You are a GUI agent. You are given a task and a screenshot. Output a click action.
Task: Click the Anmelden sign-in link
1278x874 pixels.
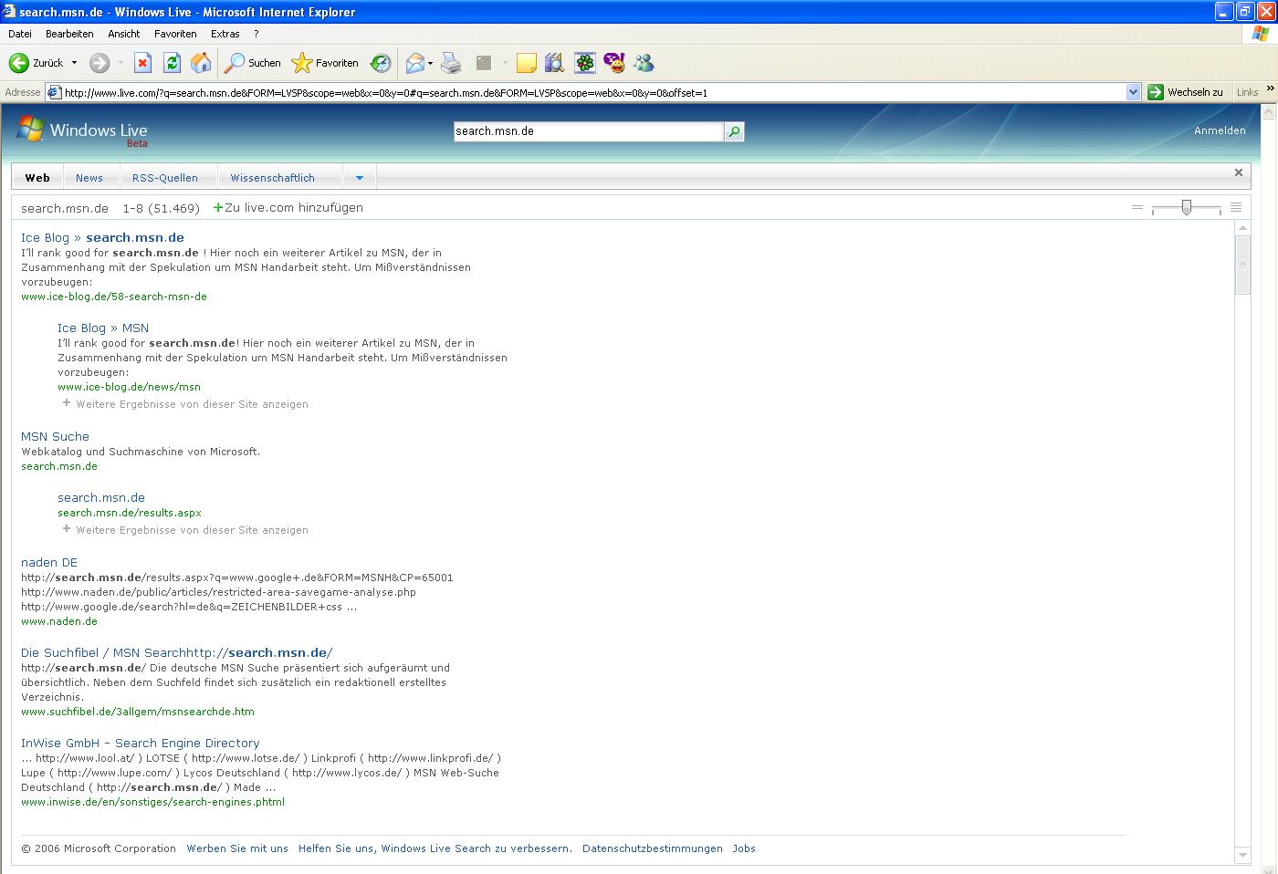tap(1220, 130)
